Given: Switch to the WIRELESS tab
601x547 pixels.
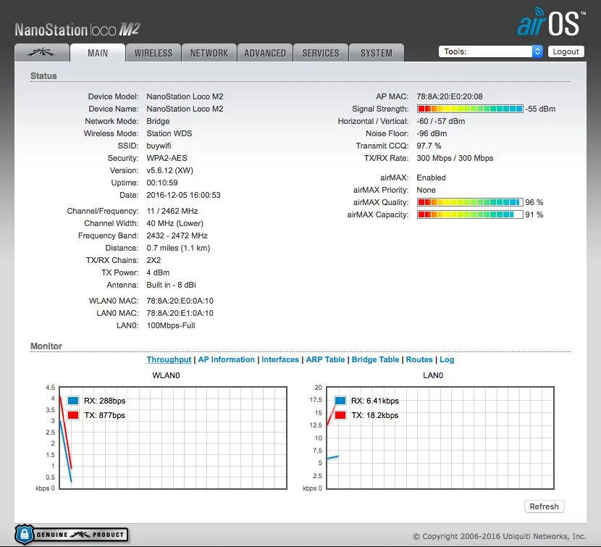Looking at the screenshot, I should (153, 52).
